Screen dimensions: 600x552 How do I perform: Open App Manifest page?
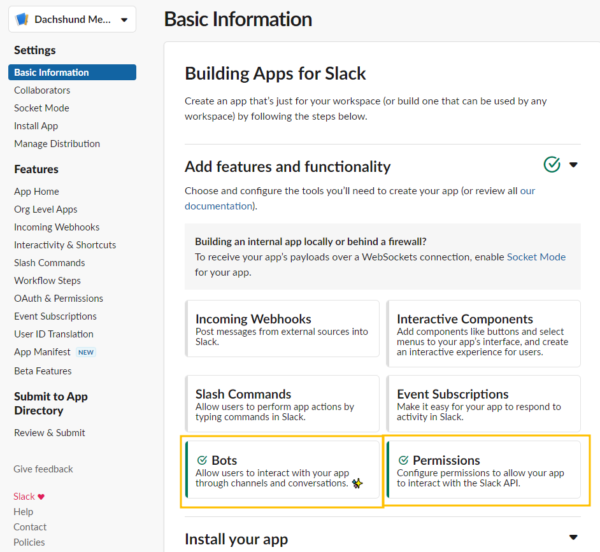point(42,352)
